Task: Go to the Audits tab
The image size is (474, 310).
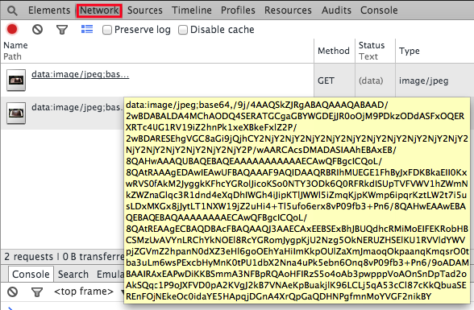Action: (336, 10)
